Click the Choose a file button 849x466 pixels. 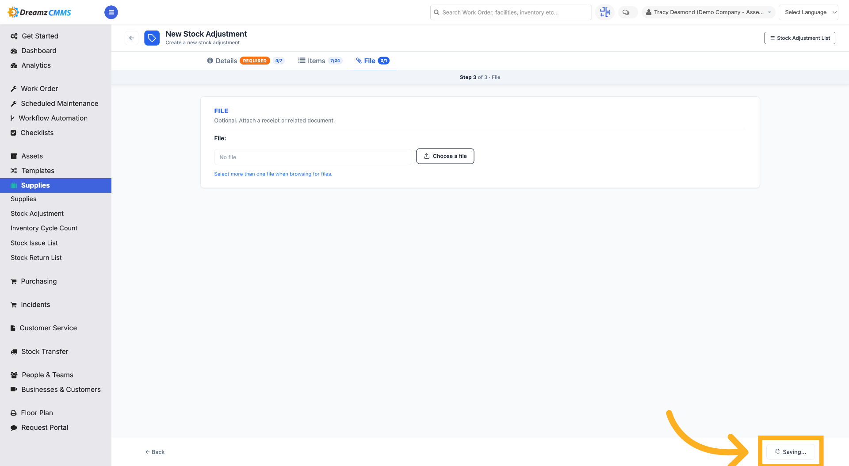click(445, 156)
